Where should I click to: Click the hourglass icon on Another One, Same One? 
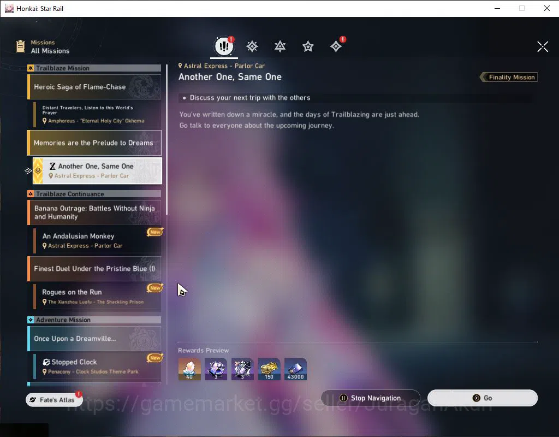pyautogui.click(x=52, y=166)
